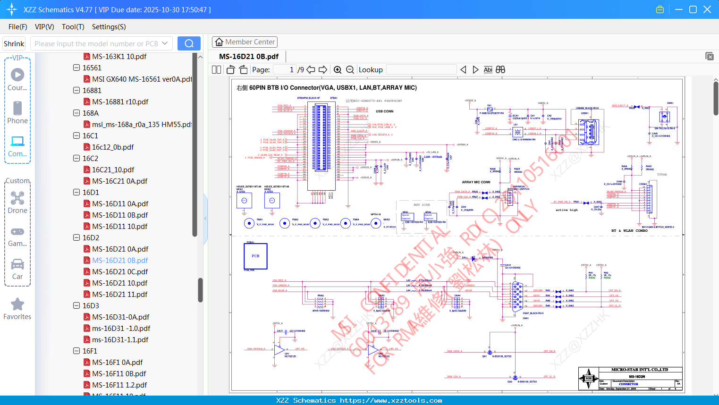This screenshot has height=405, width=719.
Task: Click the detach-window icon beside the PDF tab
Action: coord(710,56)
